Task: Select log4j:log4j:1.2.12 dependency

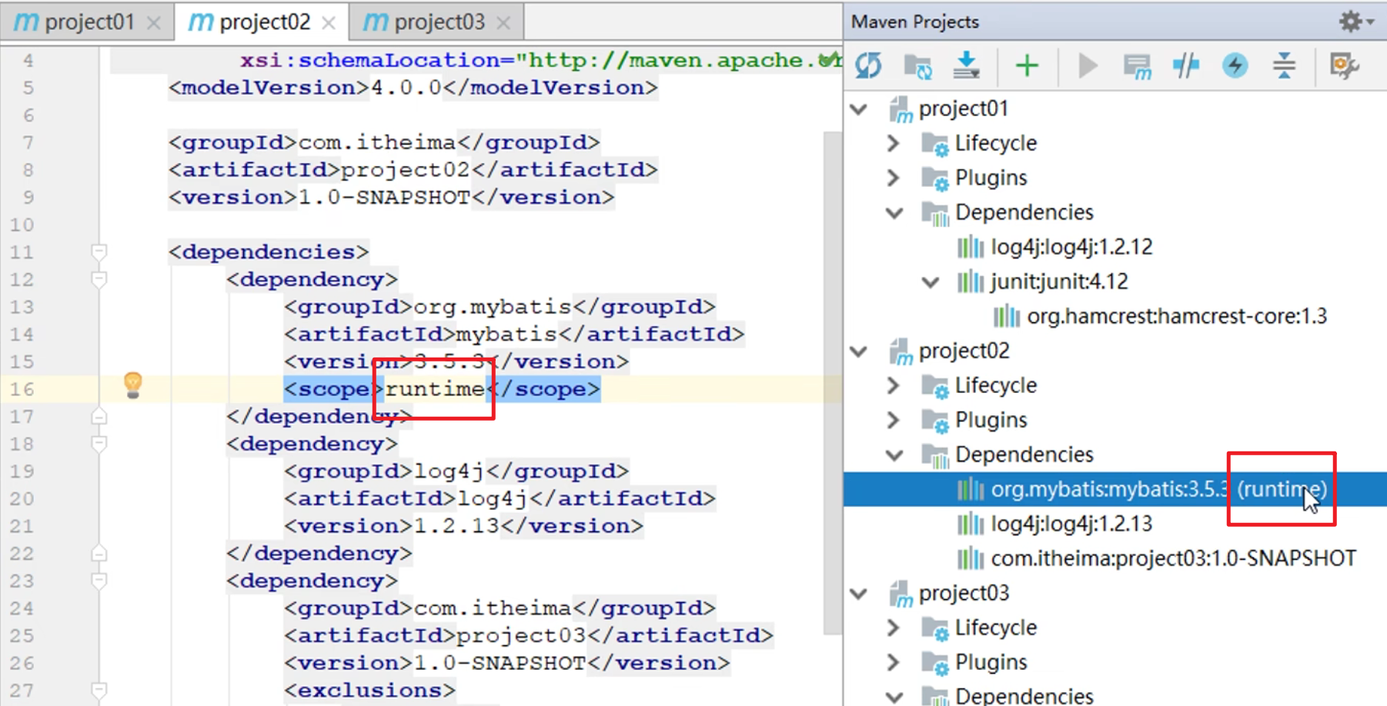Action: pyautogui.click(x=1071, y=247)
